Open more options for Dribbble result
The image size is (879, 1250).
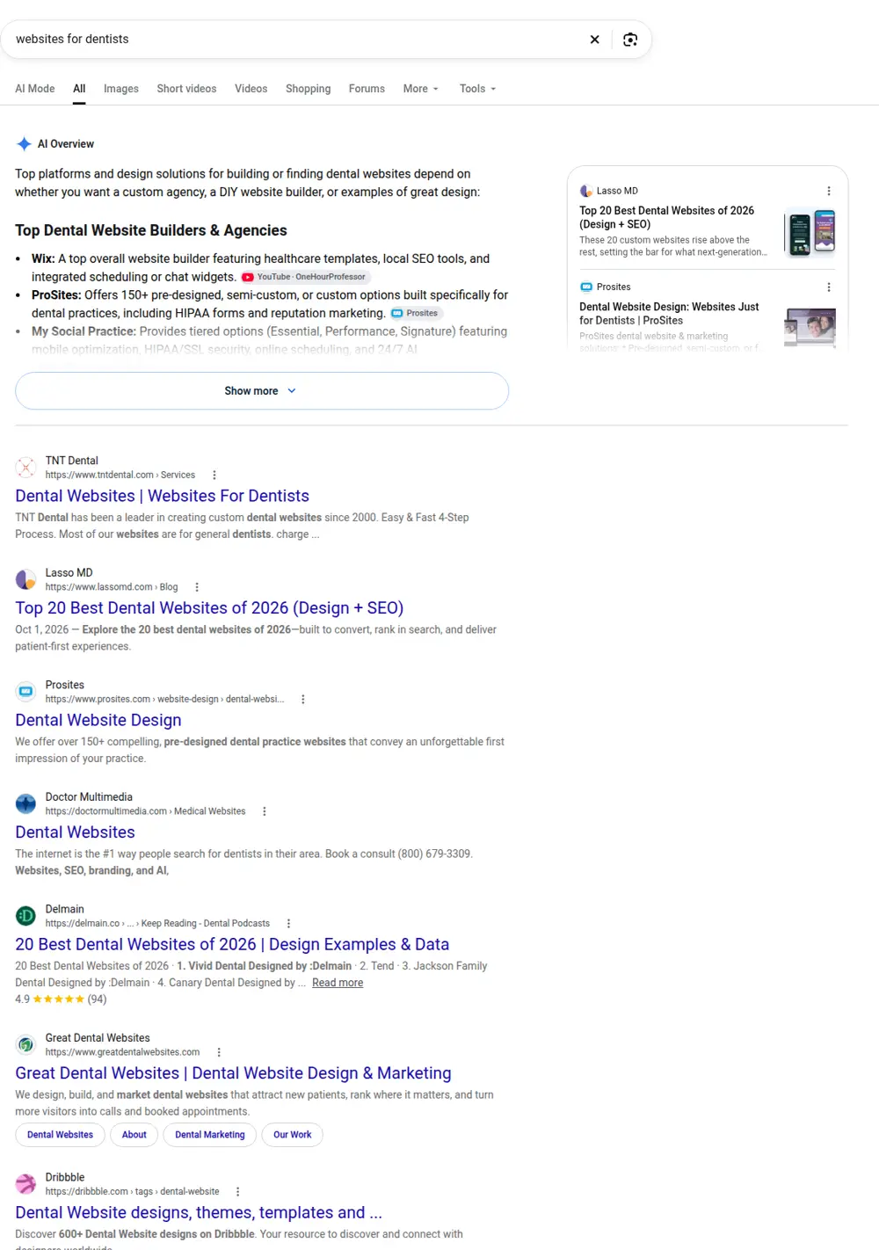tap(238, 1192)
